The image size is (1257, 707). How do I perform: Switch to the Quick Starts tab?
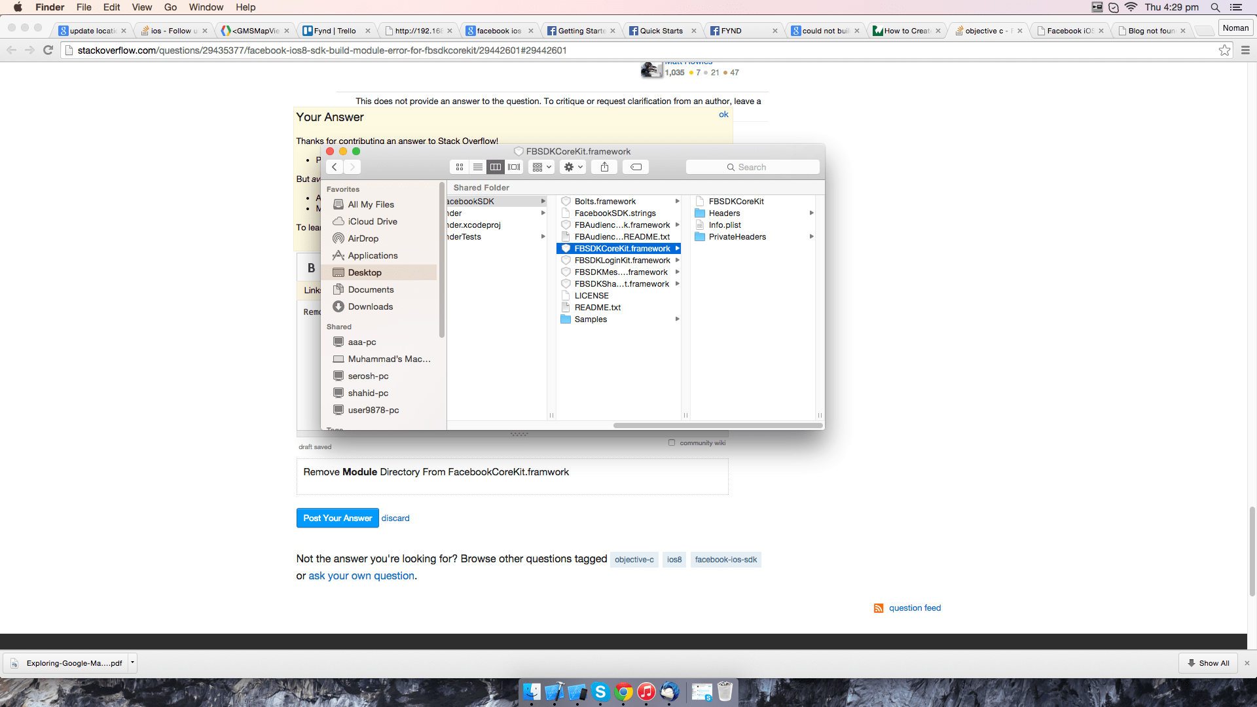point(661,31)
